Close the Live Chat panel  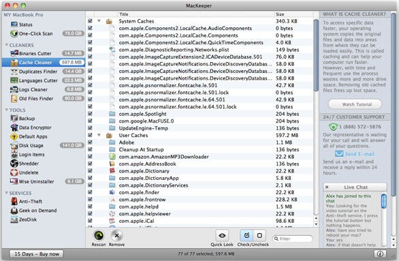pos(327,187)
